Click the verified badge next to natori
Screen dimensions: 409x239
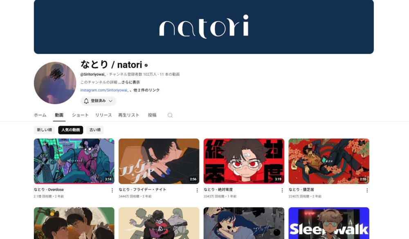[146, 65]
